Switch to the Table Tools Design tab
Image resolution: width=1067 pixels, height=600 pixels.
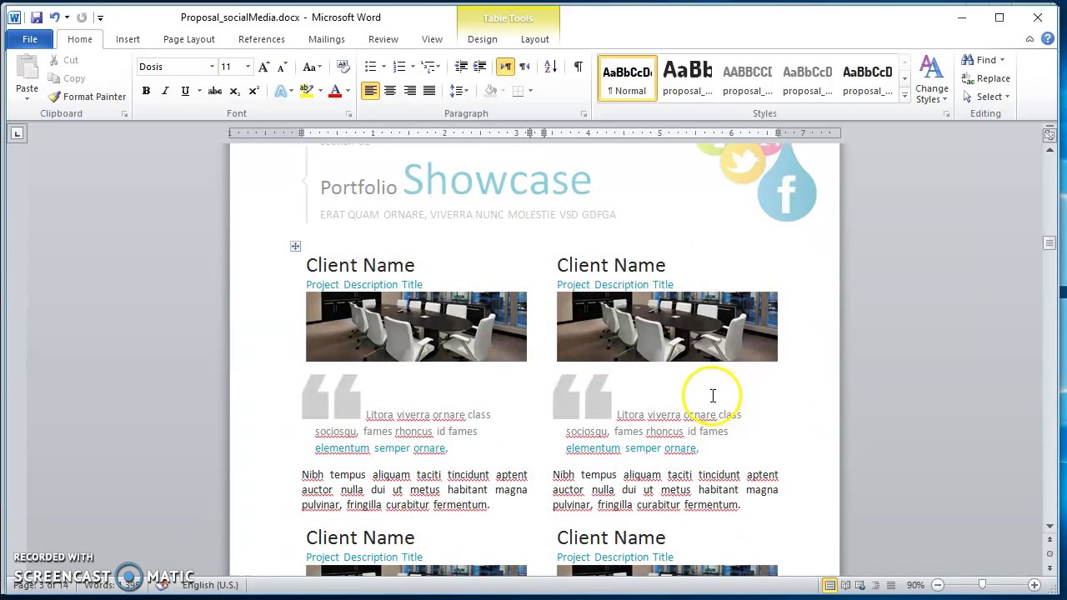(x=482, y=39)
